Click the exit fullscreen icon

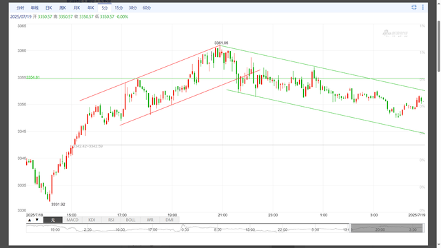point(414,8)
